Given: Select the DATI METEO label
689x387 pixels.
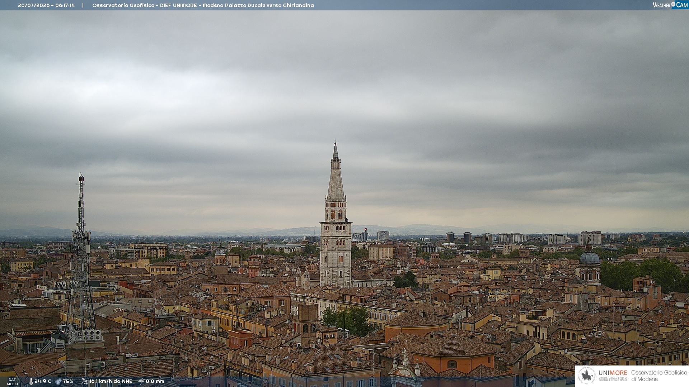Looking at the screenshot, I should click(13, 382).
